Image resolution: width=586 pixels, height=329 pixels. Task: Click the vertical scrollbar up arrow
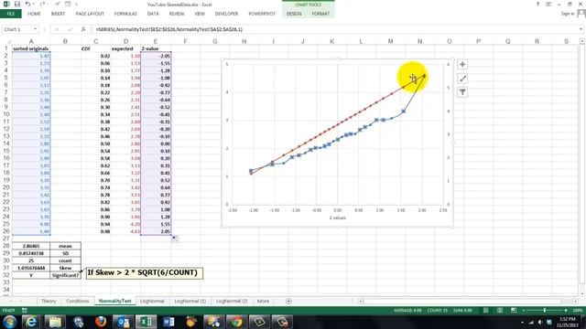tap(582, 41)
